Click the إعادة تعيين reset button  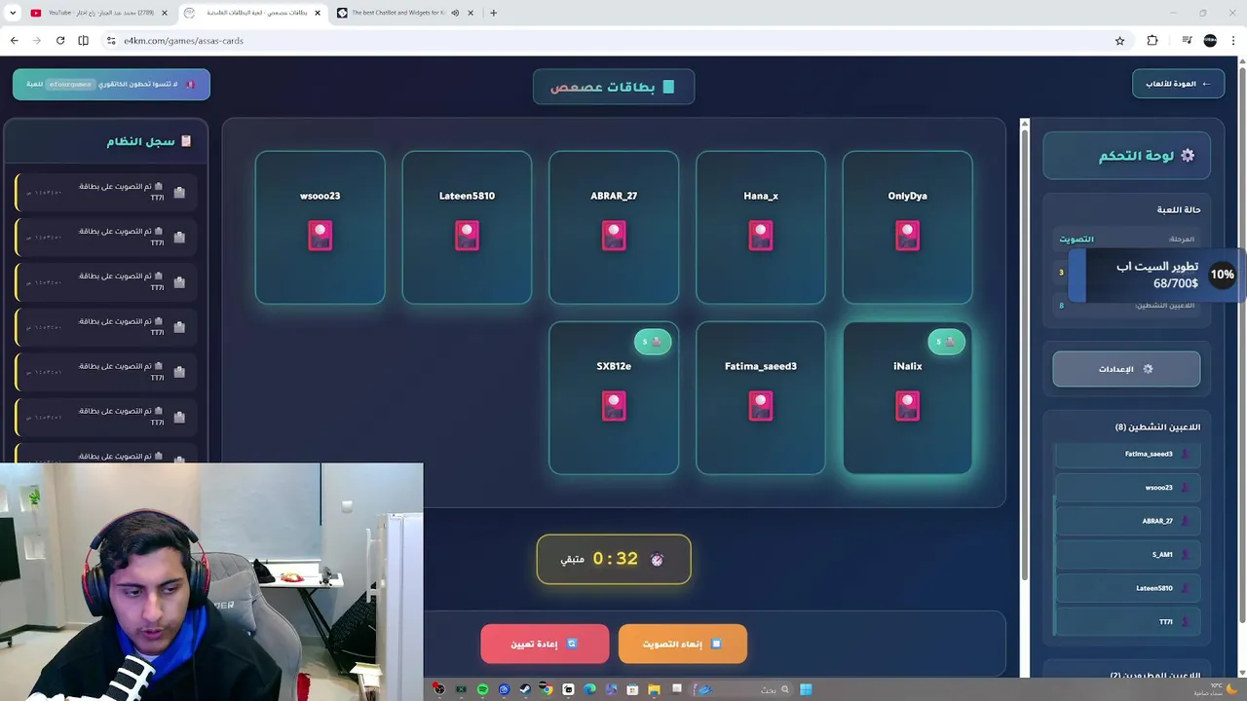point(545,644)
